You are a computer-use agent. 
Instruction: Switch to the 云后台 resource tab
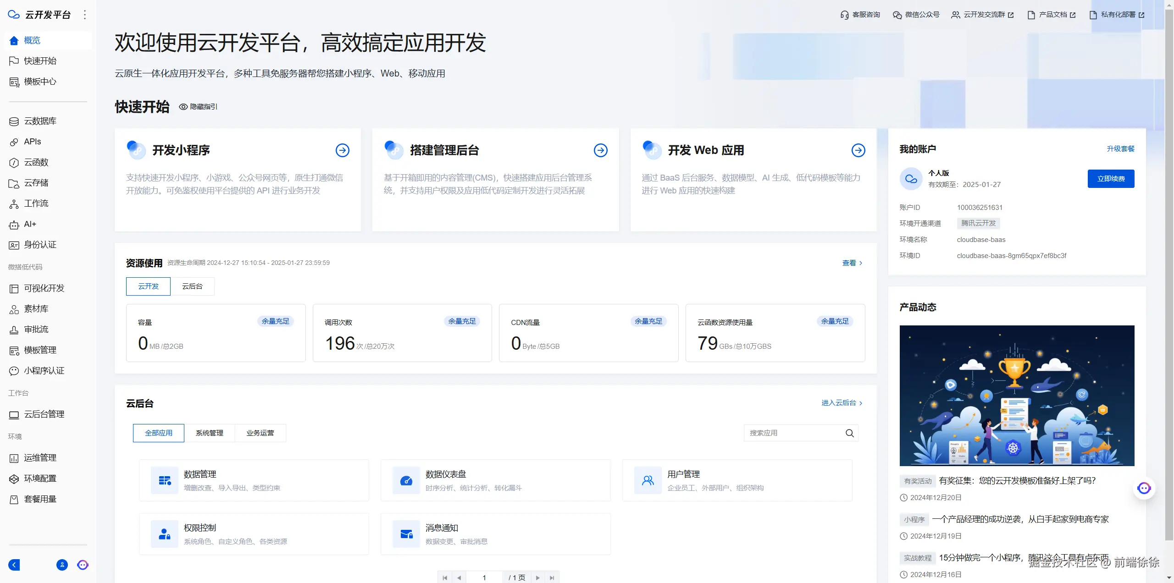pyautogui.click(x=192, y=286)
